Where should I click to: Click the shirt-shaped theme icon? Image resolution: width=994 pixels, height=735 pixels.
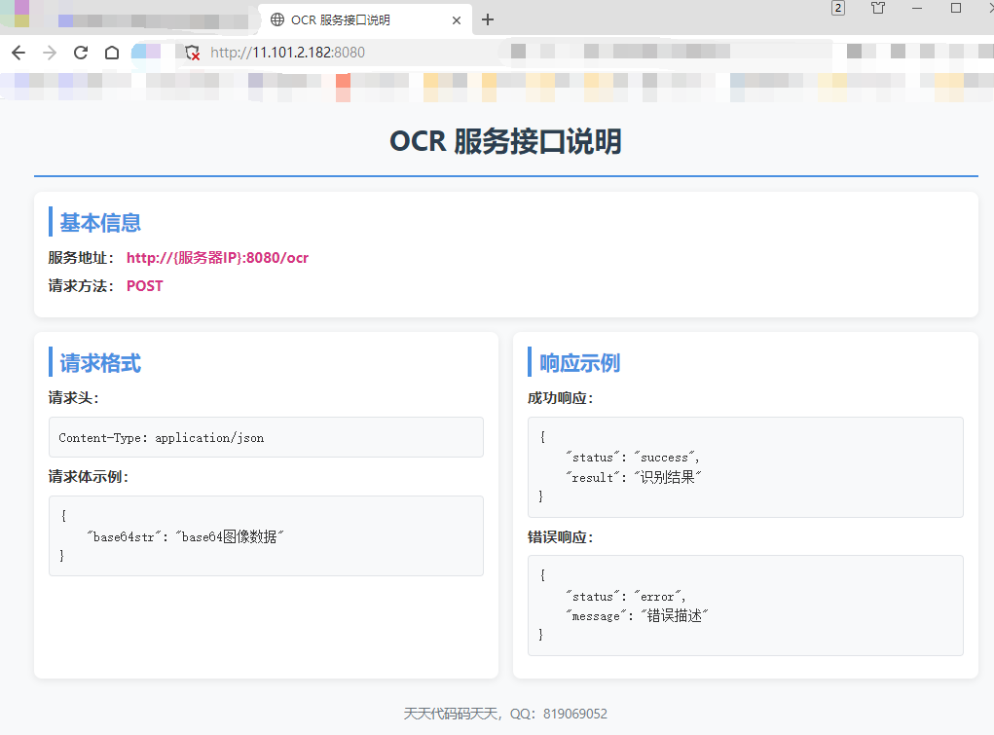tap(876, 10)
